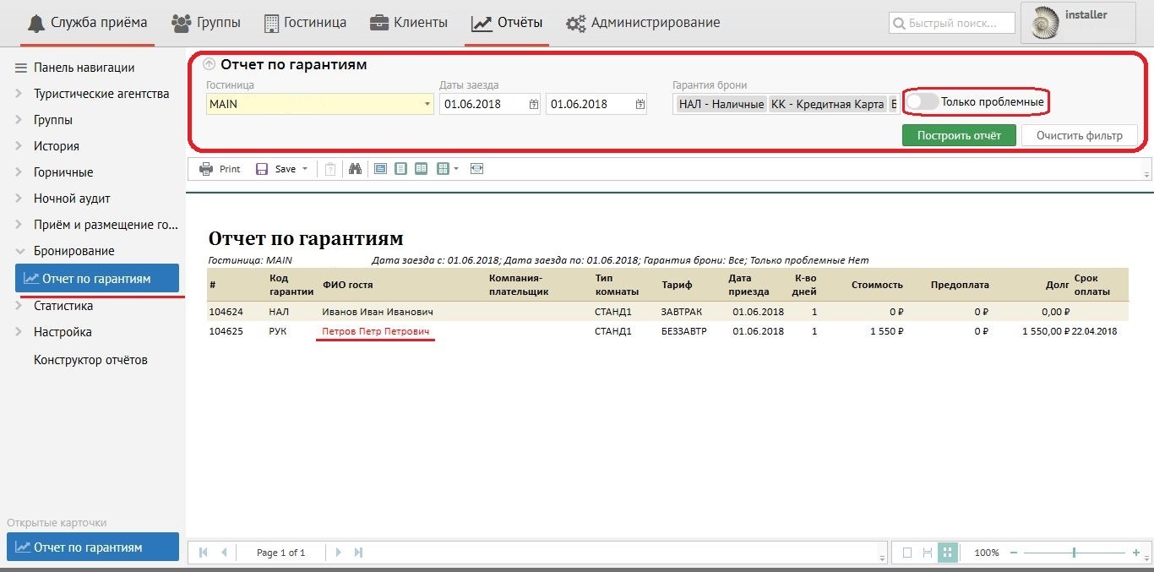Click the fit page width icon
Image resolution: width=1154 pixels, height=572 pixels.
tap(476, 169)
